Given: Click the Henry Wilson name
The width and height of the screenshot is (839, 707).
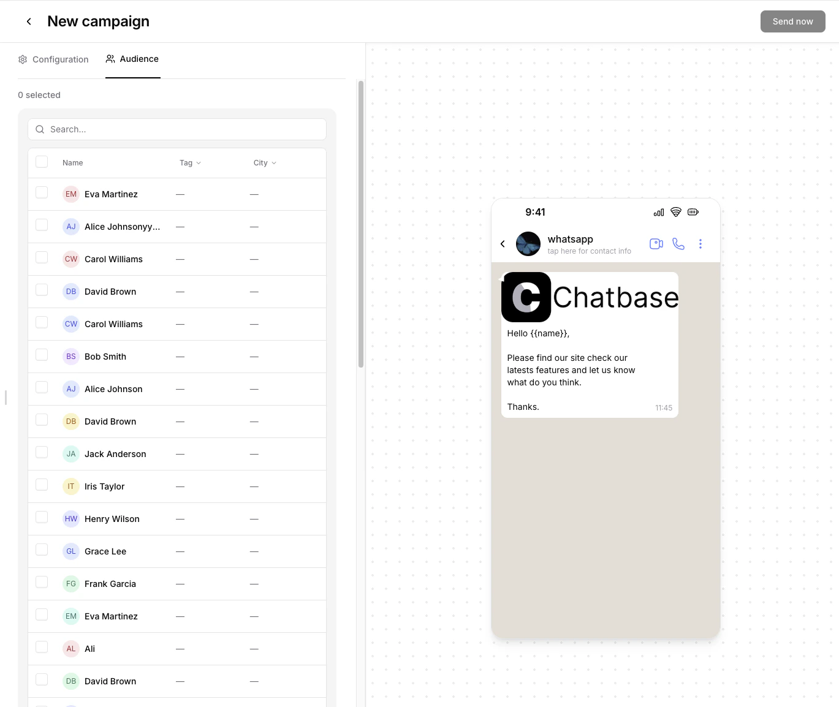Looking at the screenshot, I should (112, 519).
